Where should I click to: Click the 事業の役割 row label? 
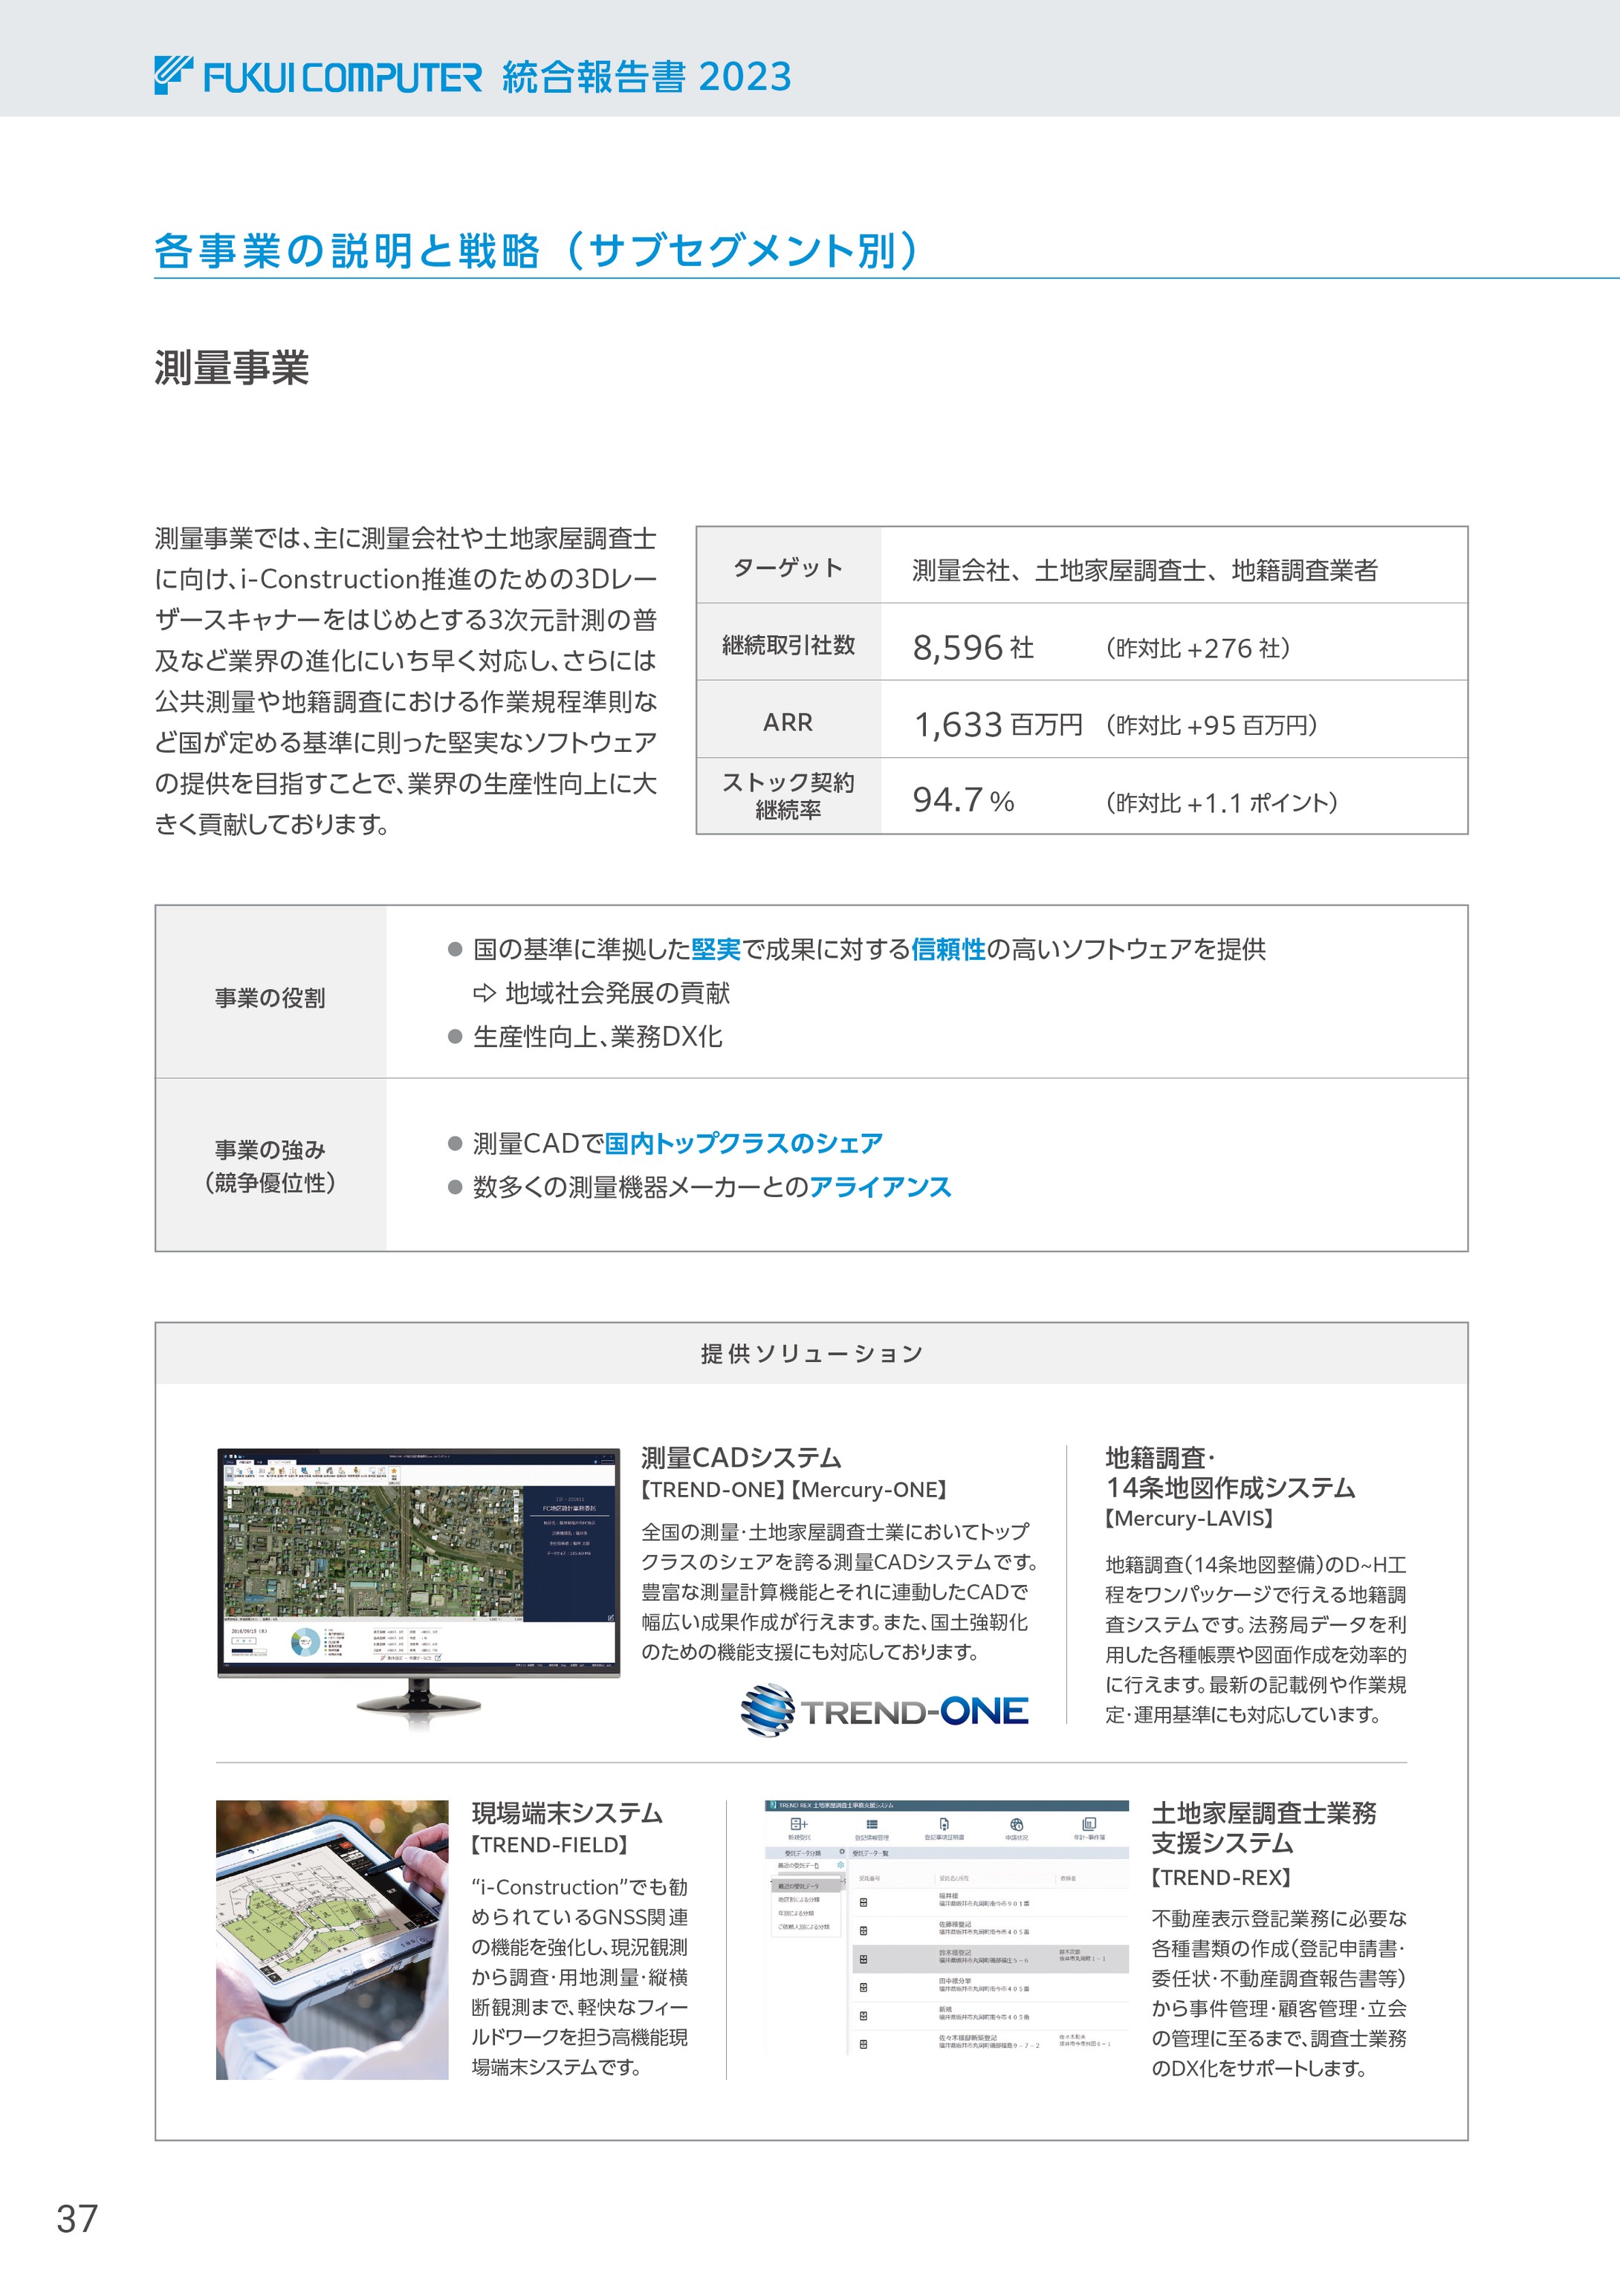pos(270,998)
